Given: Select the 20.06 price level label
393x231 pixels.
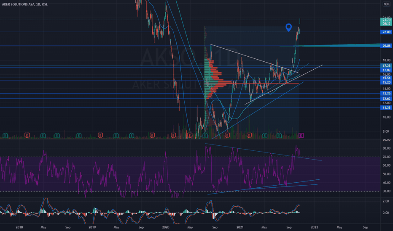Looking at the screenshot, I should pos(386,46).
